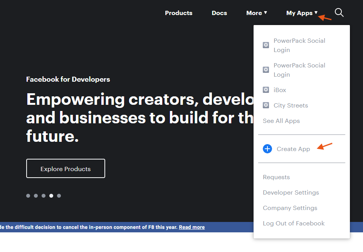The width and height of the screenshot is (363, 252).
Task: Select the active fourth carousel dot
Action: (51, 196)
